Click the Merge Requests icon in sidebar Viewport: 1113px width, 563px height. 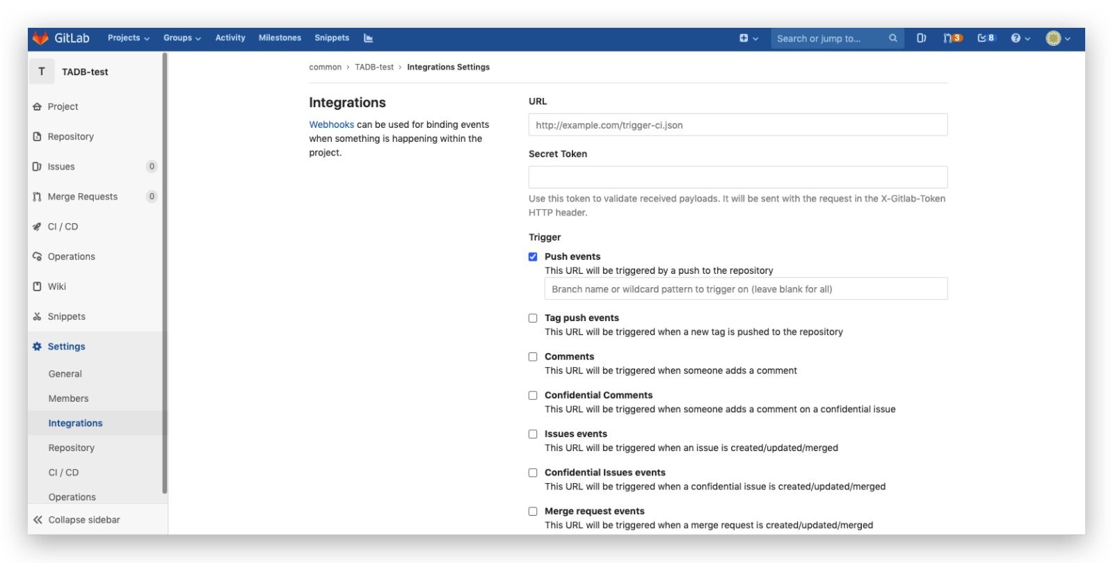pos(38,197)
